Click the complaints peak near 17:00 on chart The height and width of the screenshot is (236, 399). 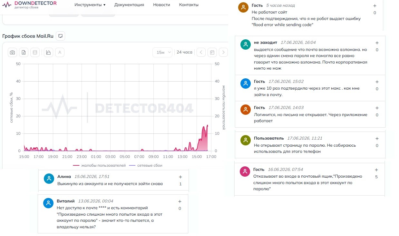coord(207,125)
